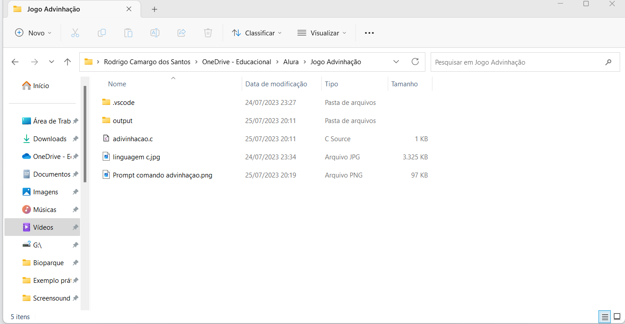Switch to details view in status bar
The width and height of the screenshot is (625, 324).
point(605,317)
